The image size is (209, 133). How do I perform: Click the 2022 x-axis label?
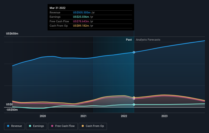[124, 116]
